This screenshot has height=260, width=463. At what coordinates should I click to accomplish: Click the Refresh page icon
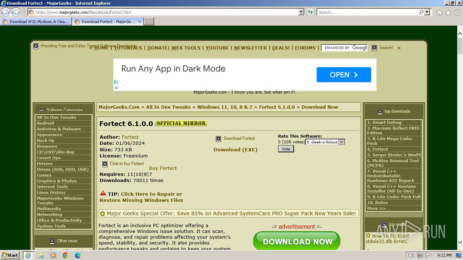310,12
